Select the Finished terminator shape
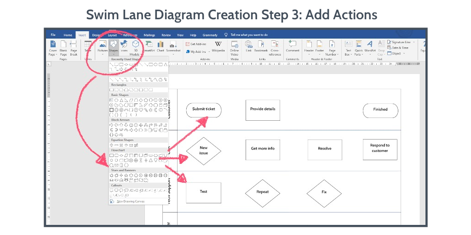Screen dimensions: 471x235 (x=380, y=110)
